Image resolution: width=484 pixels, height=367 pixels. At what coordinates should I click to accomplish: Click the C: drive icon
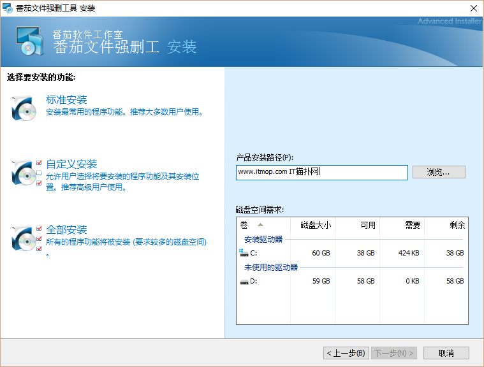pos(244,253)
